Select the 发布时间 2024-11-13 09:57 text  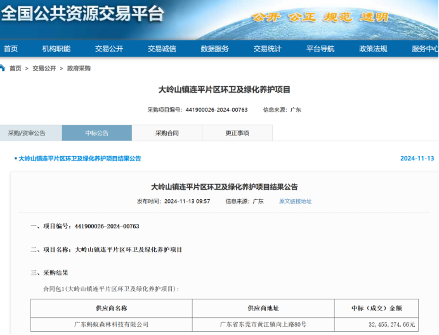coord(173,201)
